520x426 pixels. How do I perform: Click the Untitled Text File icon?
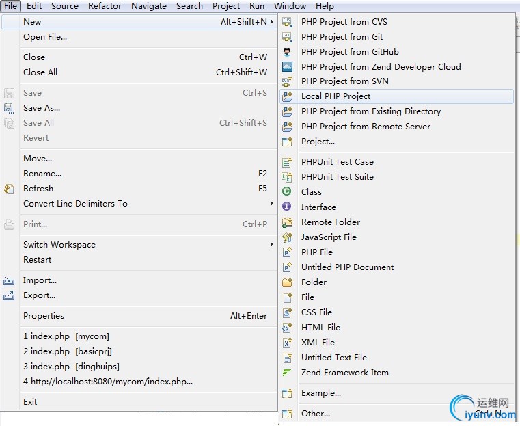coord(287,358)
